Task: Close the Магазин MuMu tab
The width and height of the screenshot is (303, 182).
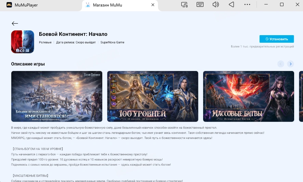Action: 153,5
